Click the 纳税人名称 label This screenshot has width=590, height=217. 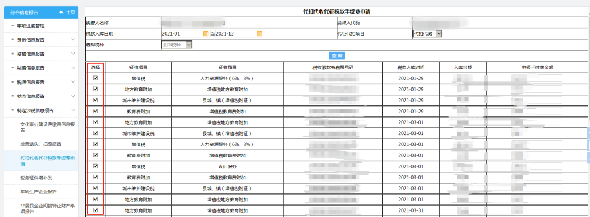click(x=97, y=22)
